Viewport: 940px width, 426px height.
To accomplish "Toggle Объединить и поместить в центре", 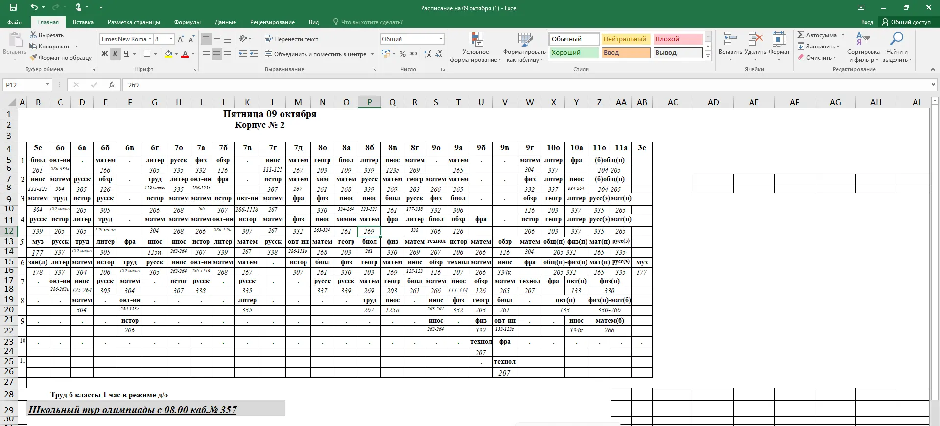I will 315,54.
